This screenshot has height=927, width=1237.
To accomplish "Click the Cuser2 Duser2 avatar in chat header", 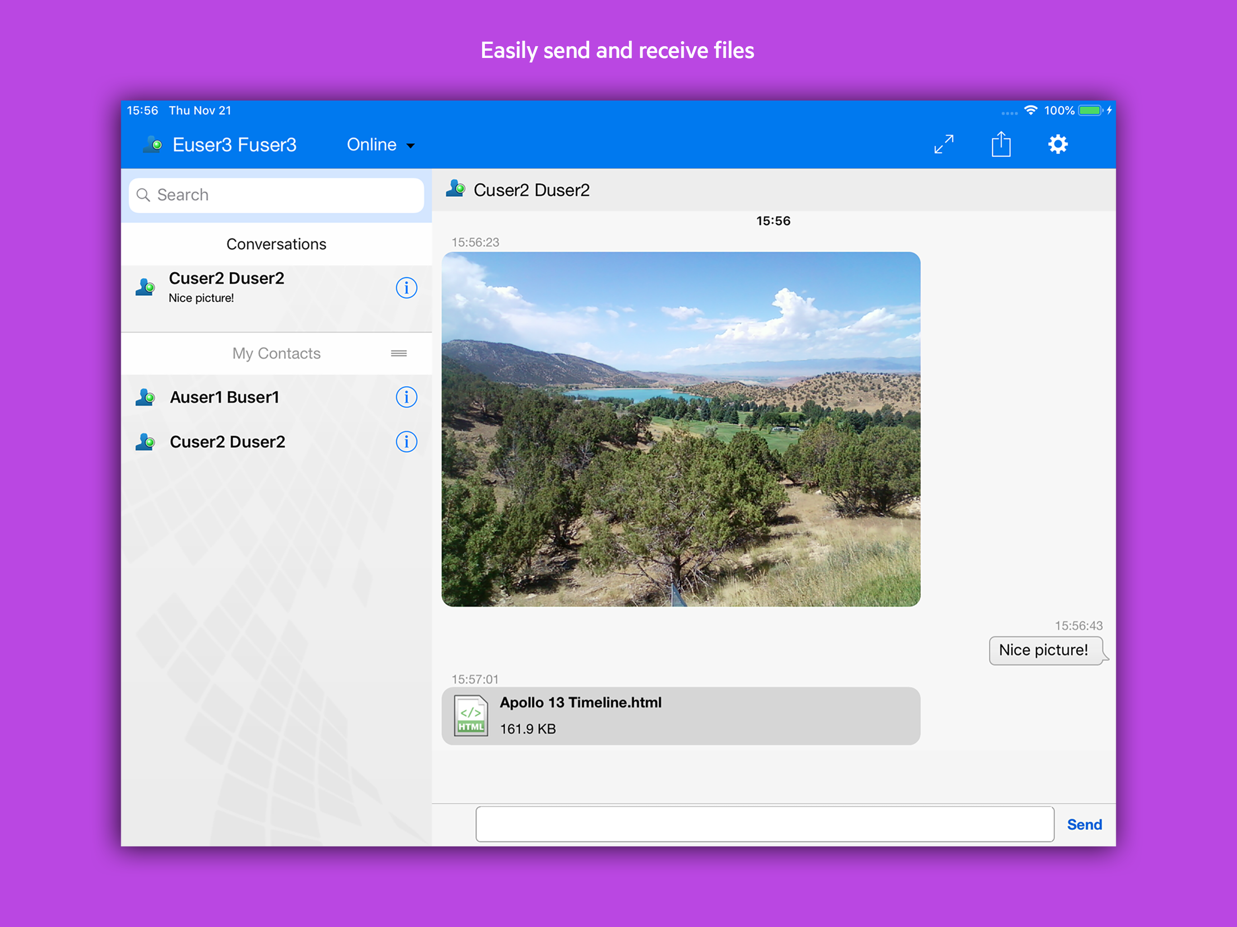I will [x=456, y=189].
